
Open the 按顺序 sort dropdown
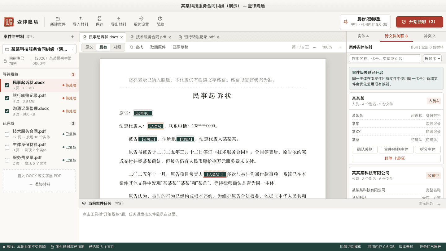(432, 58)
